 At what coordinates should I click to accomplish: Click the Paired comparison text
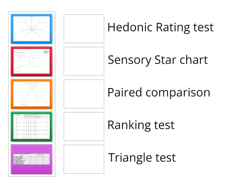tap(158, 93)
